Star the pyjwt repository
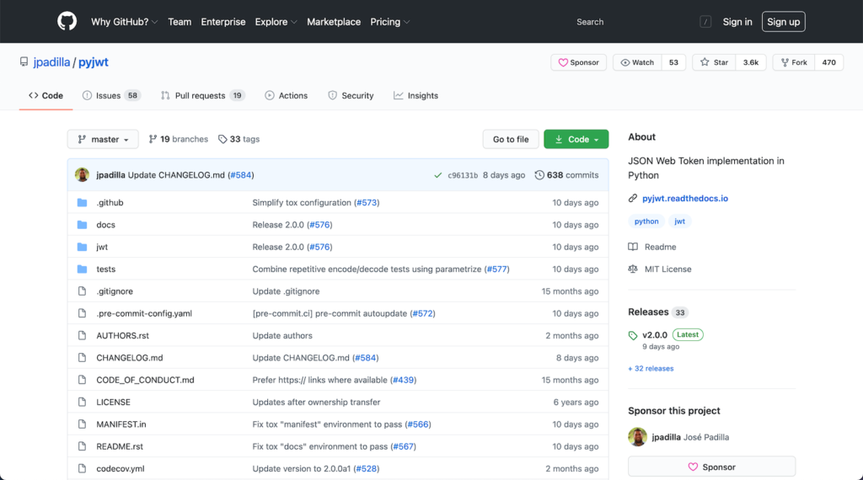Viewport: 863px width, 480px height. [x=714, y=62]
